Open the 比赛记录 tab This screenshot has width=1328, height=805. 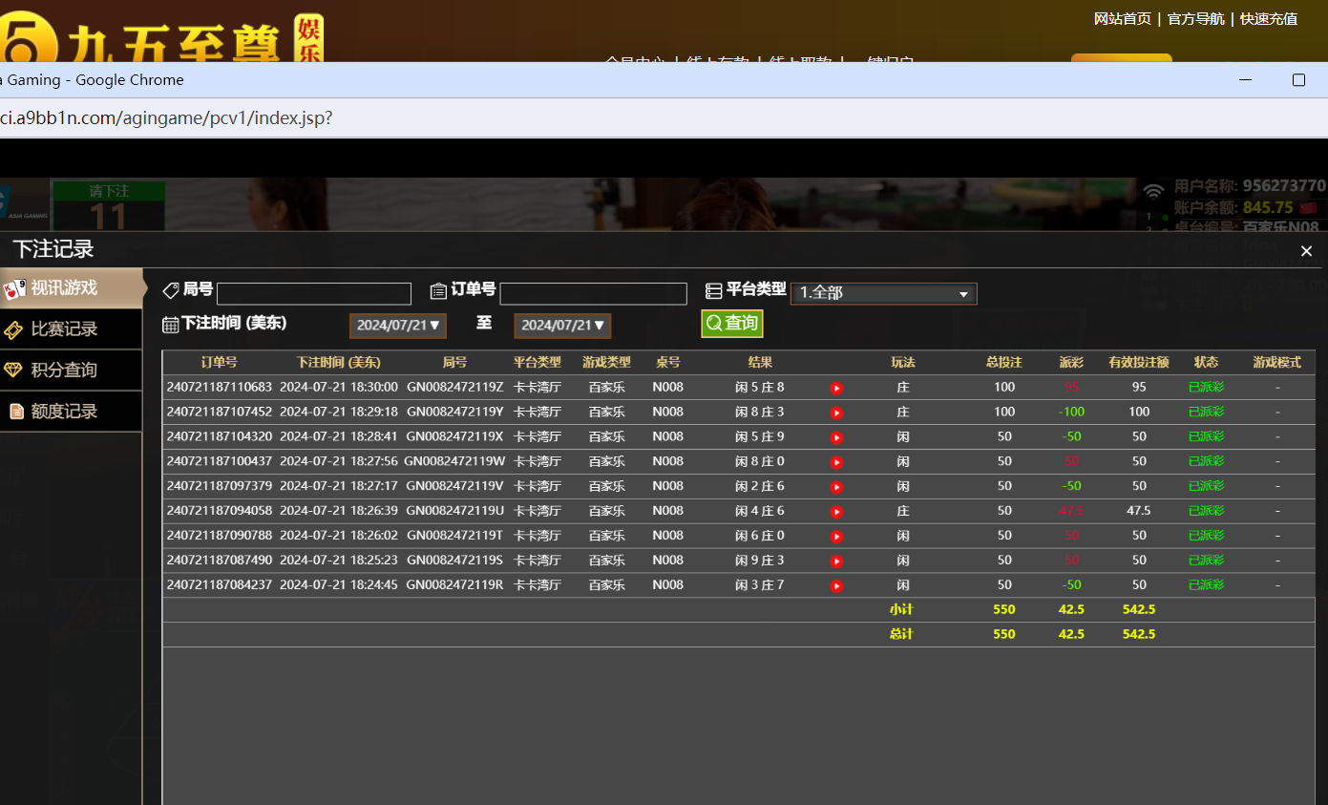[x=64, y=329]
